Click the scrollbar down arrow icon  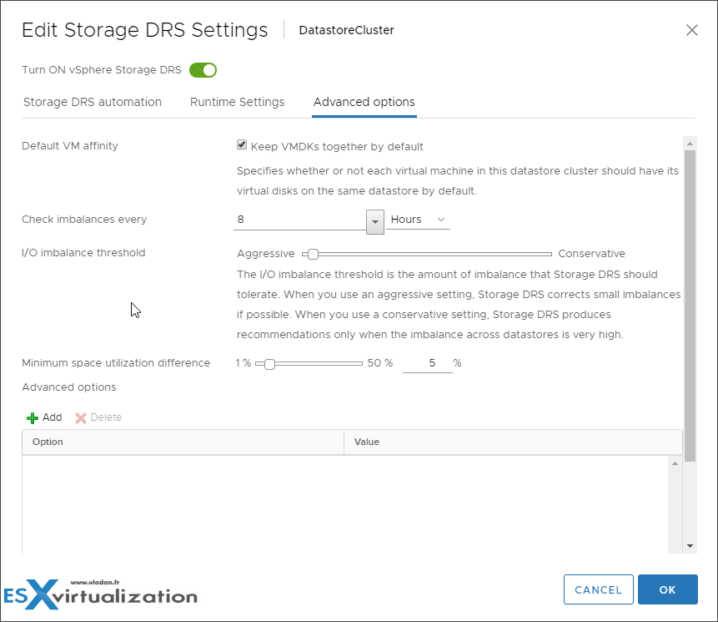pyautogui.click(x=690, y=545)
